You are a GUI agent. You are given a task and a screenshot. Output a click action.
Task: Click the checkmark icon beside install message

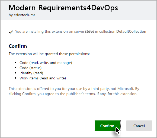pyautogui.click(x=11, y=32)
